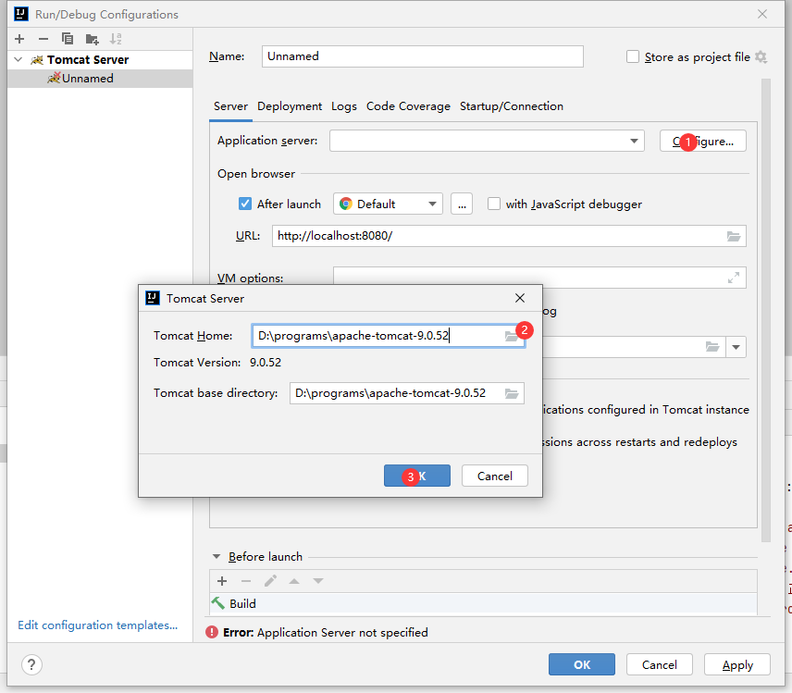This screenshot has height=693, width=792.
Task: Move Before launch task down
Action: point(318,581)
